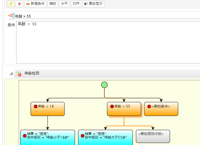200x145 pixels.
Task: Click red dot on <新的条件> node
Action: 149,106
